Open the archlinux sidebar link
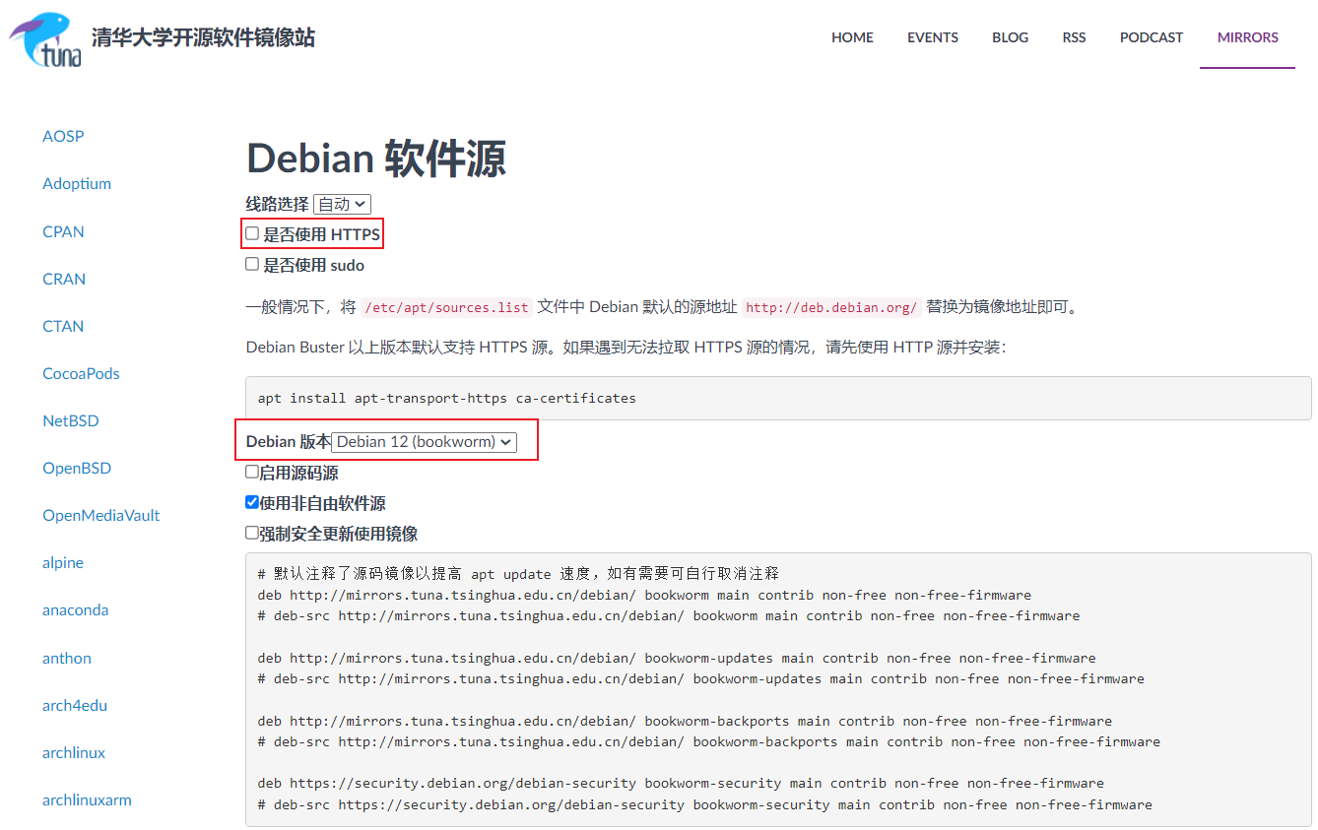1318x830 pixels. 74,752
